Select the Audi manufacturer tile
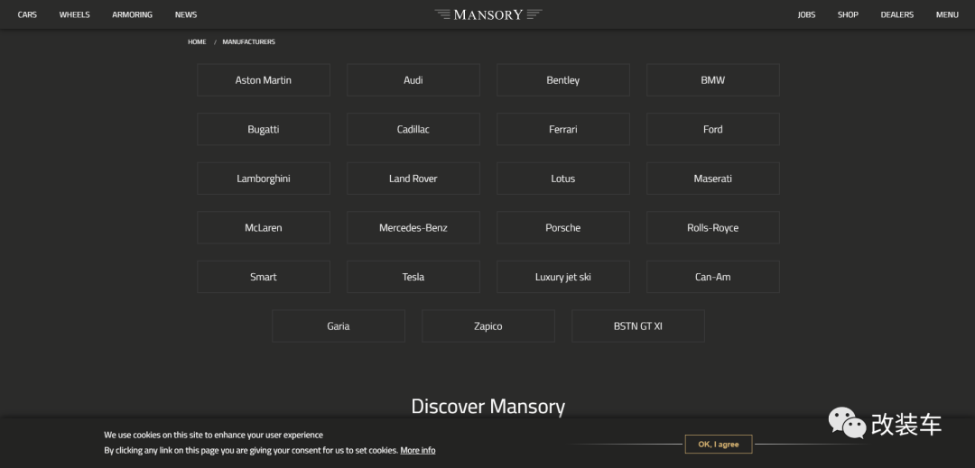This screenshot has width=975, height=468. pyautogui.click(x=413, y=80)
